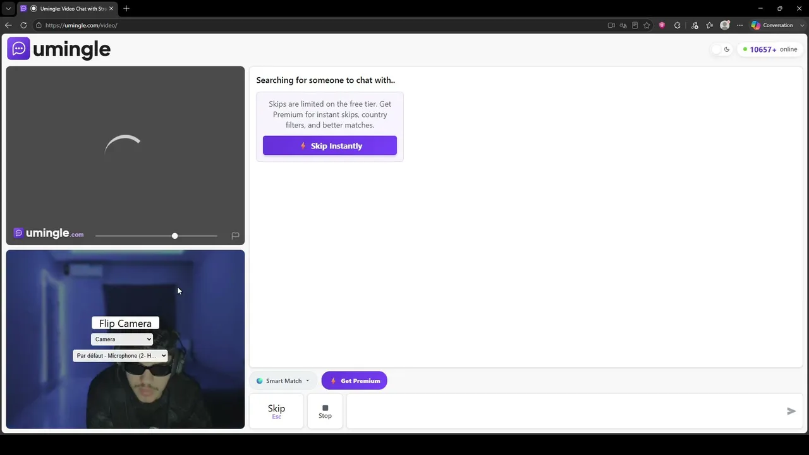Click the translate page icon
Viewport: 809px width, 455px height.
[x=623, y=25]
